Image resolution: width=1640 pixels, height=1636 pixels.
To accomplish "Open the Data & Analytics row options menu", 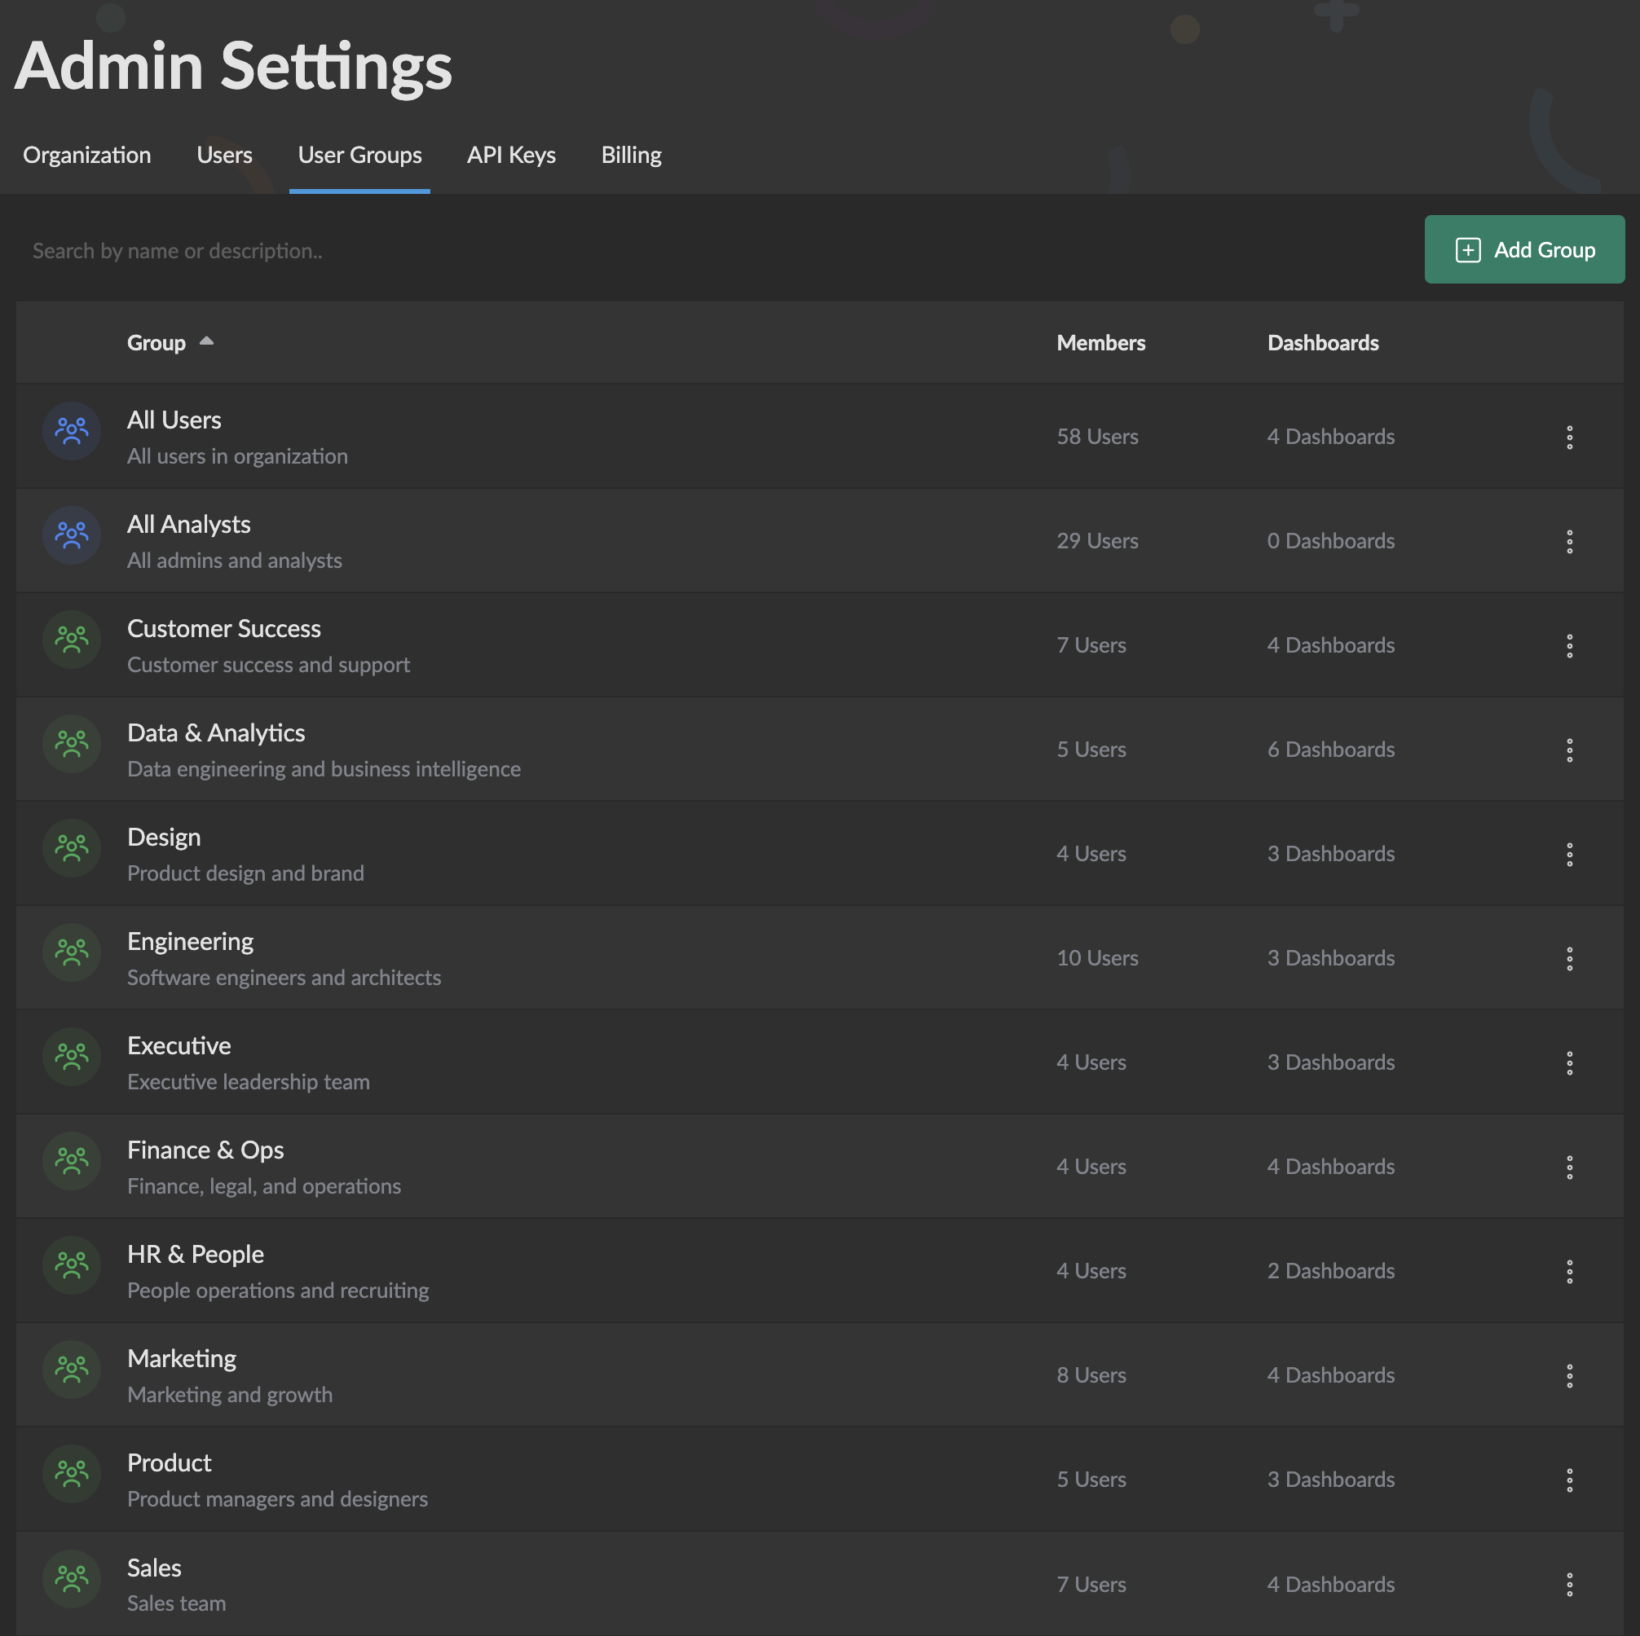I will pyautogui.click(x=1569, y=750).
